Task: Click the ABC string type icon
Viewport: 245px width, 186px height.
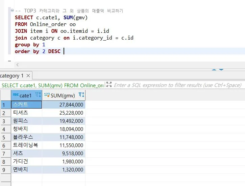Action: 16,95
